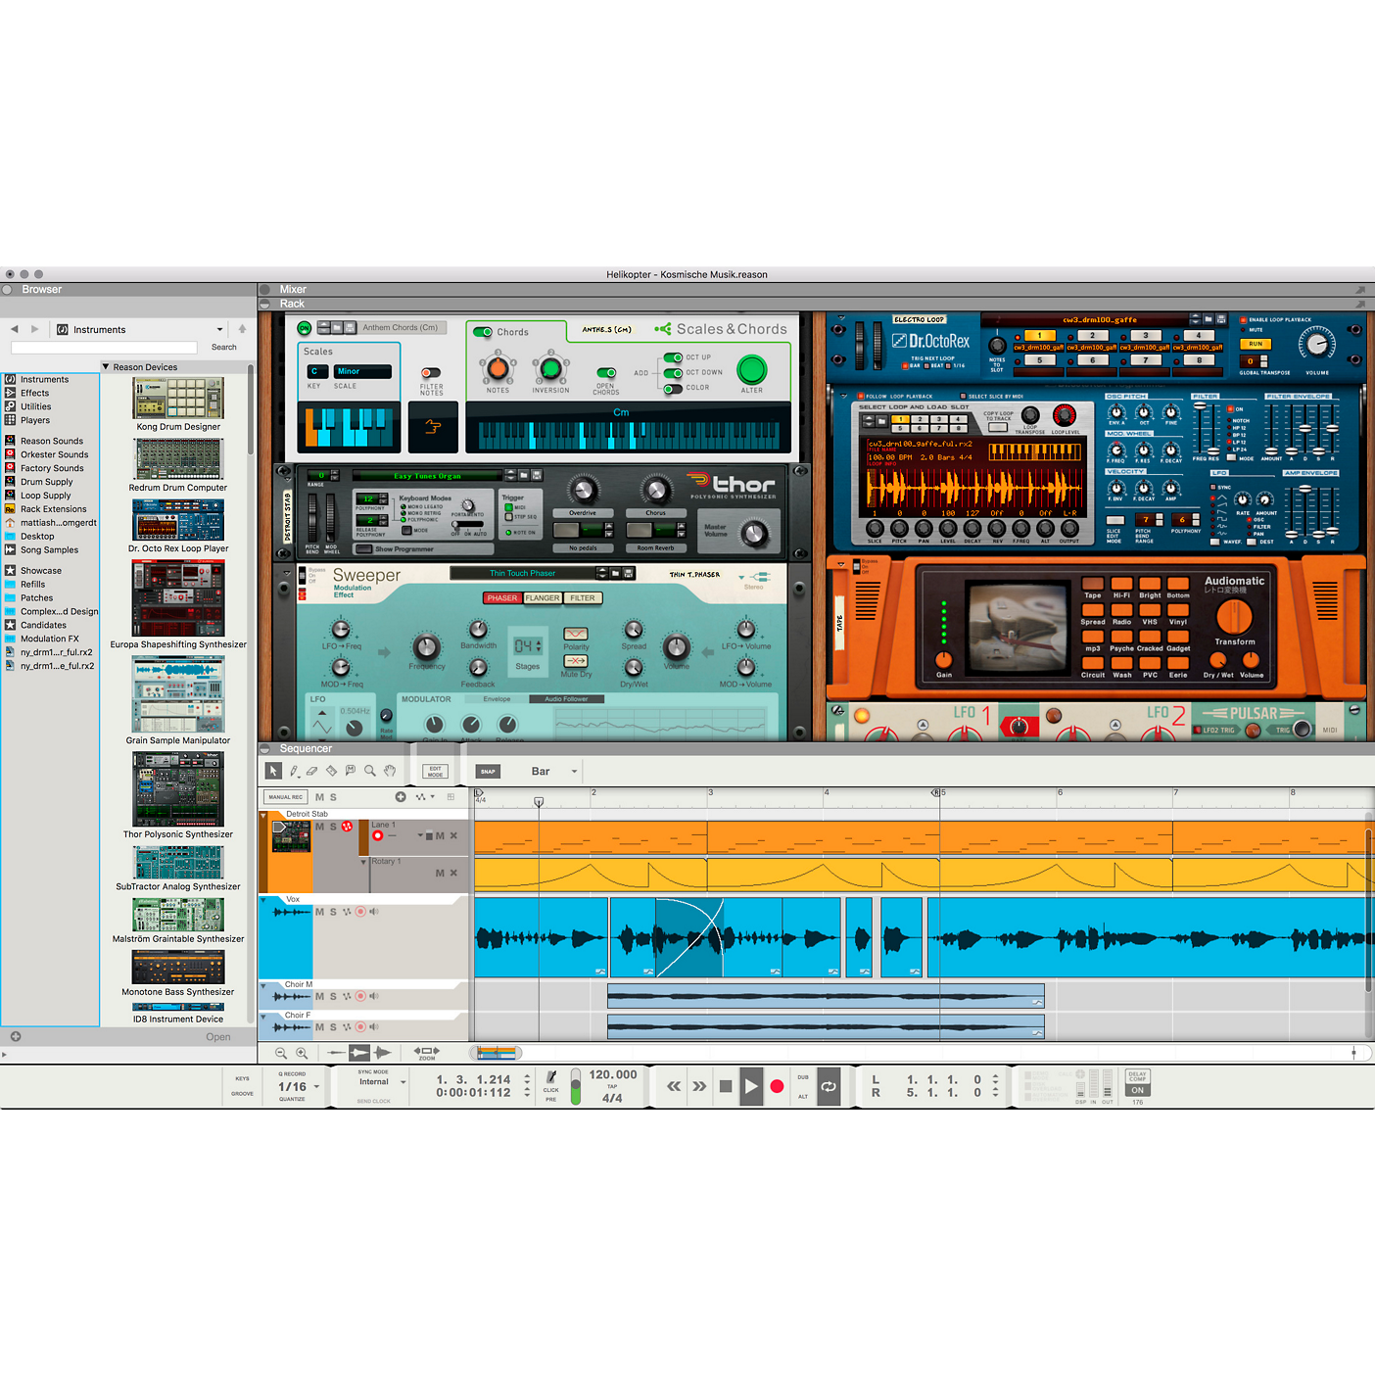
Task: Click the RUN button on Dr.OctoRex
Action: 1256,344
